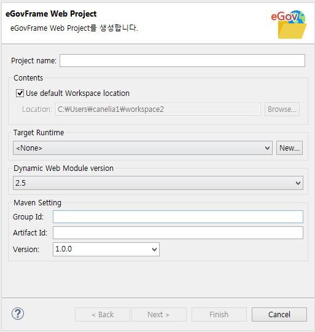The height and width of the screenshot is (332, 315).
Task: Click the Group Id: label
Action: [28, 217]
